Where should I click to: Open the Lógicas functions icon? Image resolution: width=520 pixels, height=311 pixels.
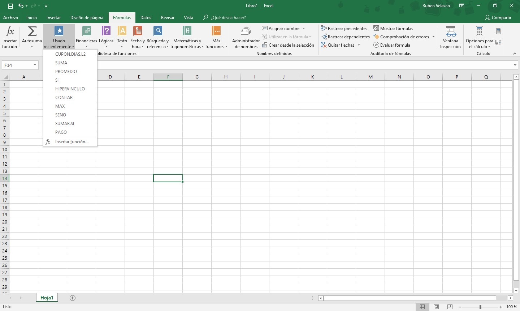106,31
